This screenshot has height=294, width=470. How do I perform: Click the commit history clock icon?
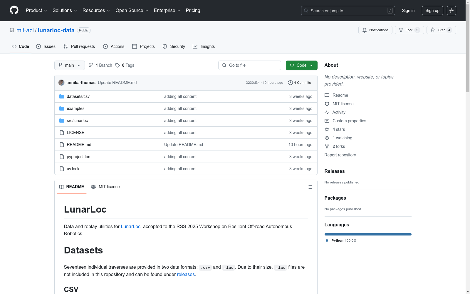click(291, 83)
